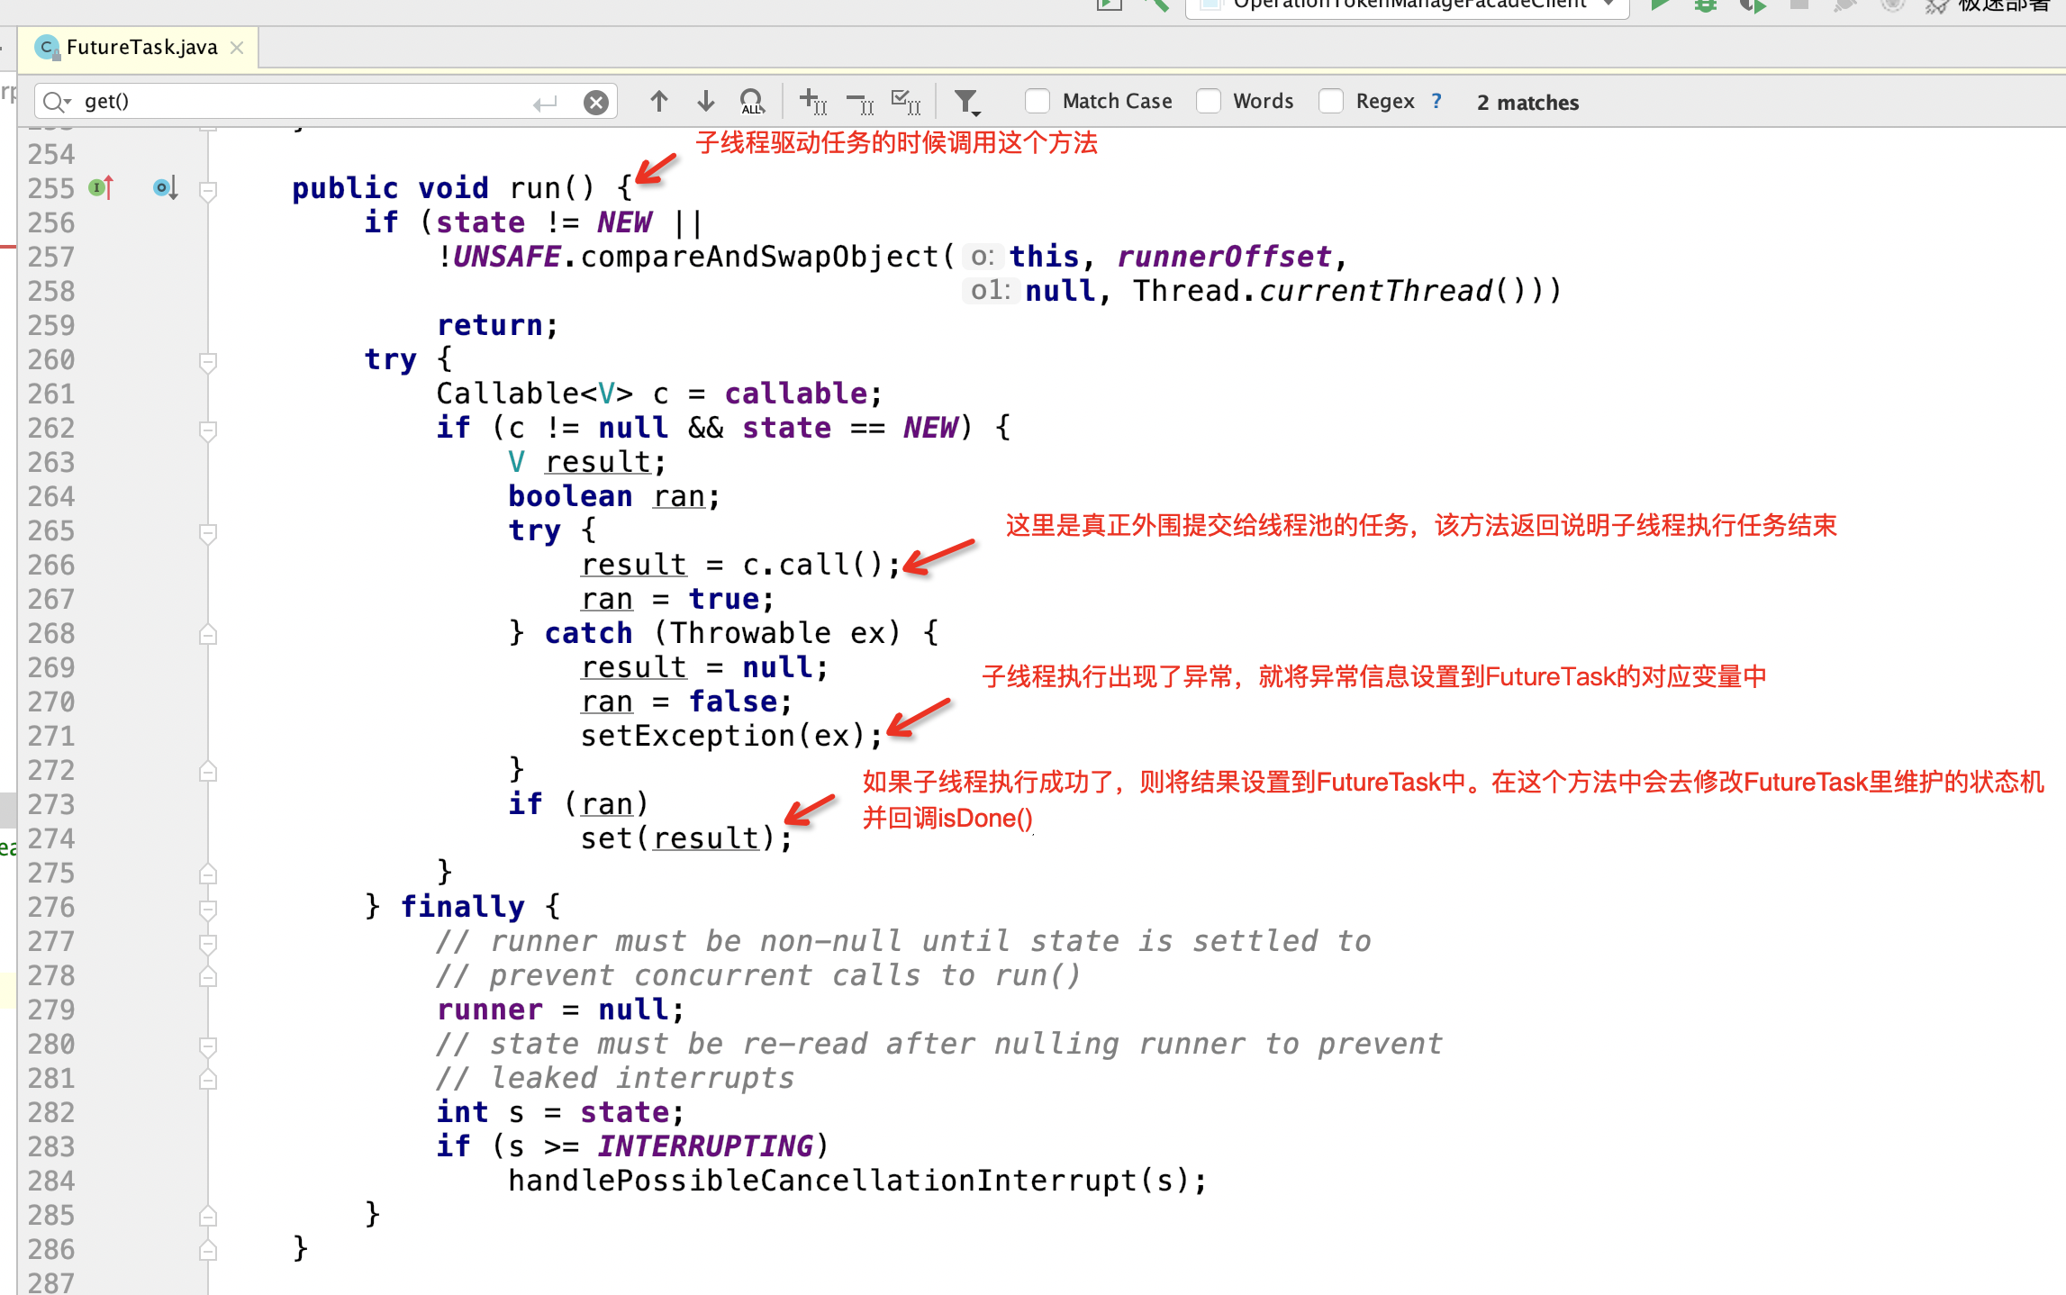Click the implements gutter icon on line 255
This screenshot has width=2066, height=1295.
pyautogui.click(x=100, y=188)
